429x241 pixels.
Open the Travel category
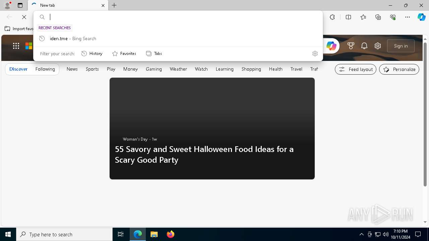(x=296, y=69)
